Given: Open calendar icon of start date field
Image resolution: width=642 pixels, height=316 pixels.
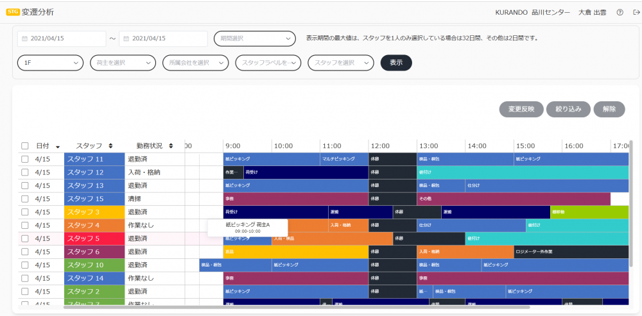Looking at the screenshot, I should tap(25, 39).
